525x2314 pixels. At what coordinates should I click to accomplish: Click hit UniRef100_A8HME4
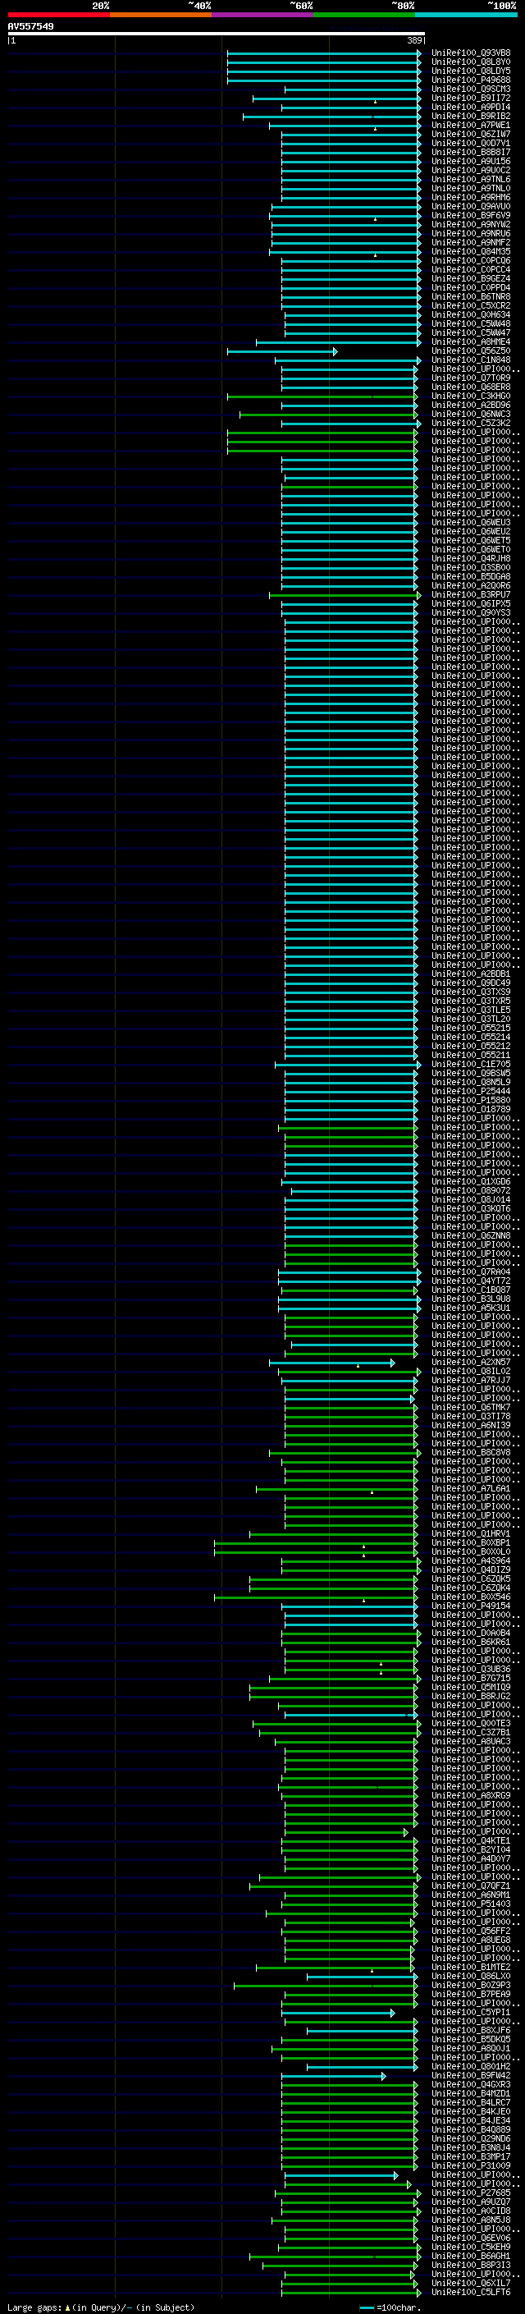471,342
